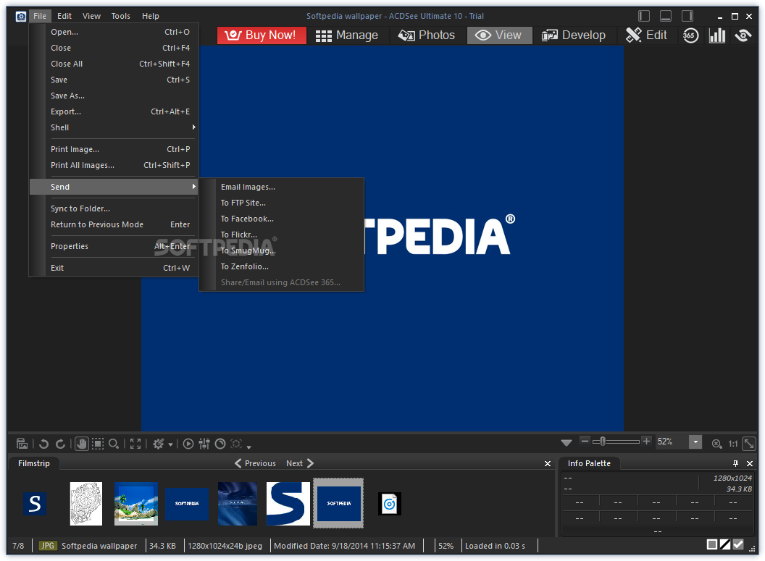Click ACDSee app icon at top left

tap(20, 17)
